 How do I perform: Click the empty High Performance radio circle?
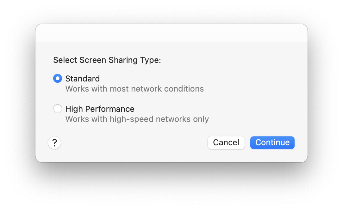(x=58, y=109)
